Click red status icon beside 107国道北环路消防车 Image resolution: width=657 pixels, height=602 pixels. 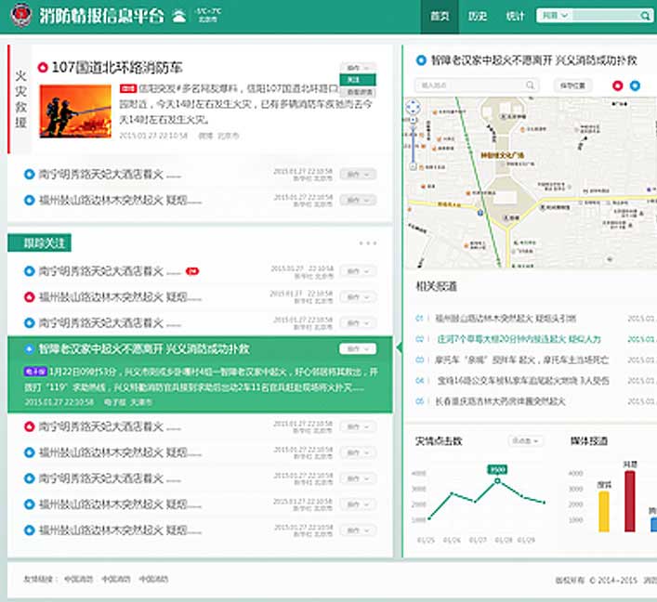click(x=43, y=68)
